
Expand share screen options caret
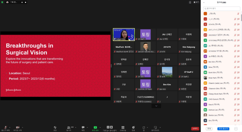(100, 127)
